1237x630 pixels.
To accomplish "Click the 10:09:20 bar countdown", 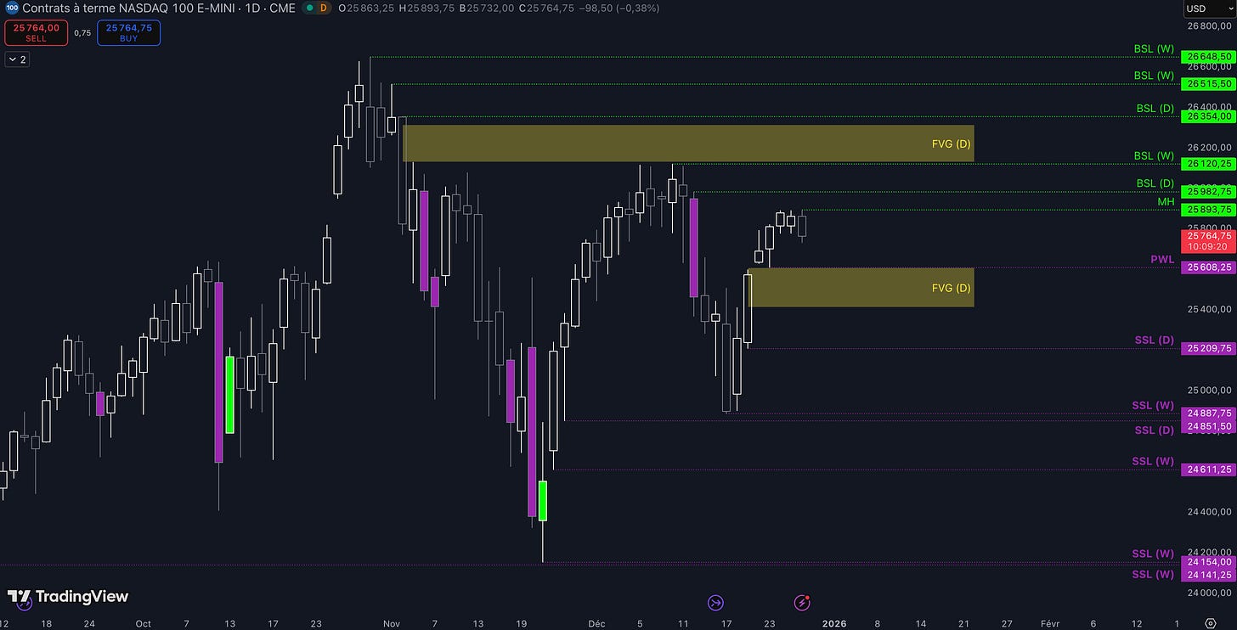I will 1208,247.
